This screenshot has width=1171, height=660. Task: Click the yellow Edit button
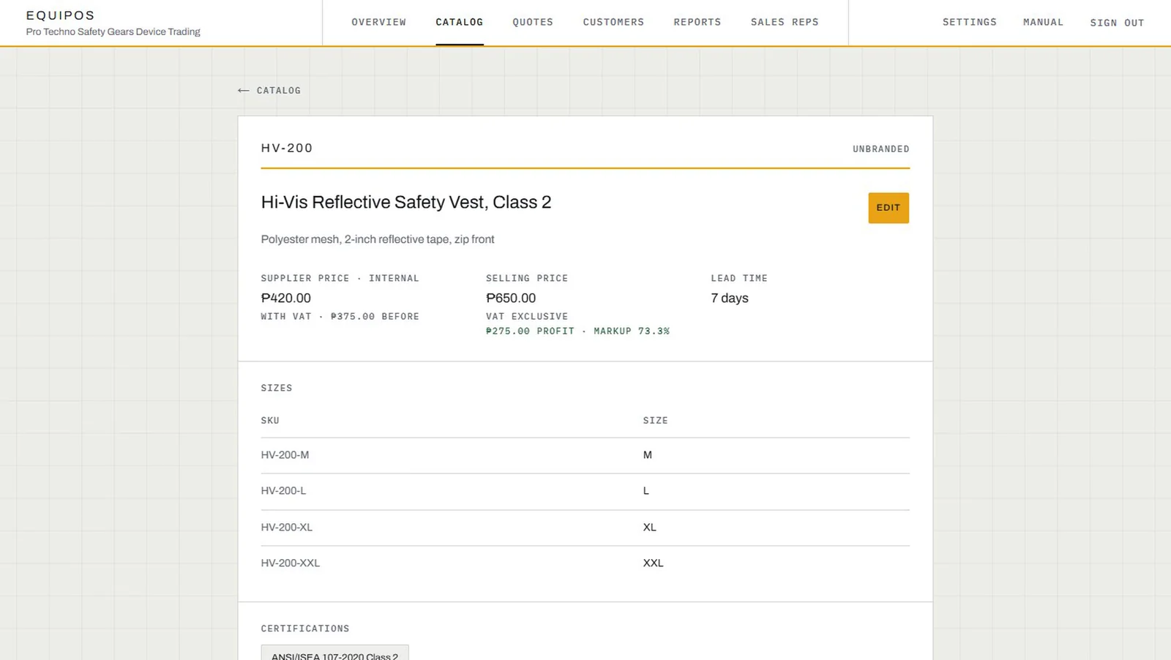pyautogui.click(x=888, y=208)
